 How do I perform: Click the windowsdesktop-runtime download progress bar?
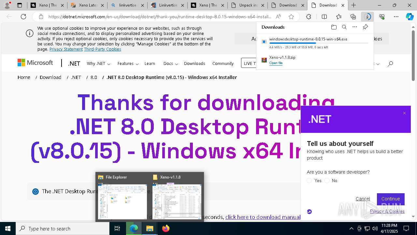(x=319, y=43)
